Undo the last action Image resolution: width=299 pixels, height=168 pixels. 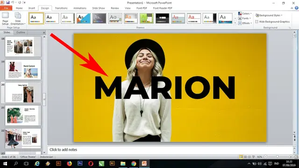pos(13,2)
